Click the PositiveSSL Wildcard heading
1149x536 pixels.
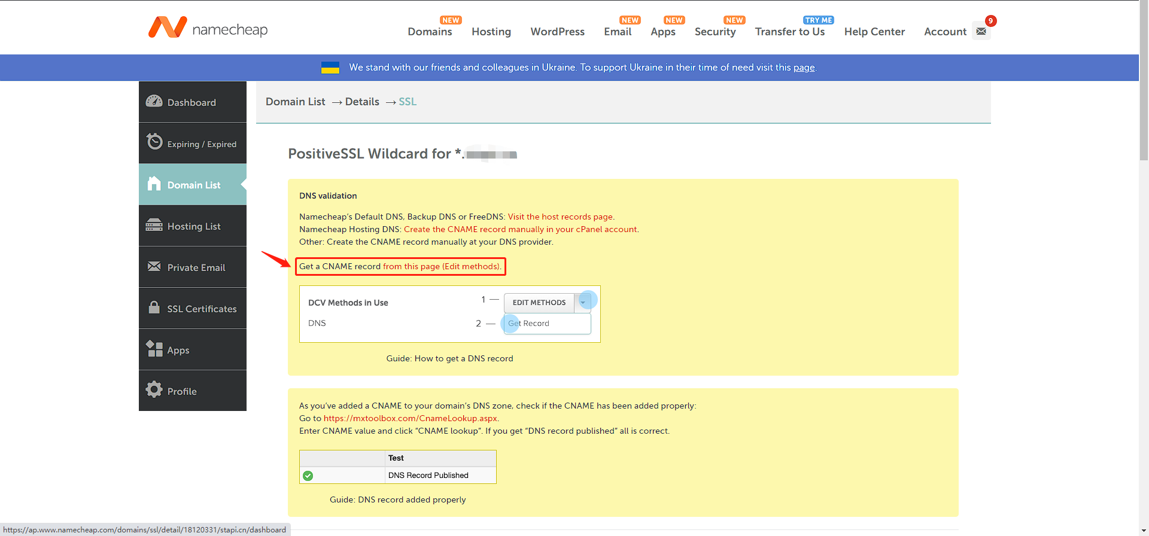pyautogui.click(x=402, y=154)
